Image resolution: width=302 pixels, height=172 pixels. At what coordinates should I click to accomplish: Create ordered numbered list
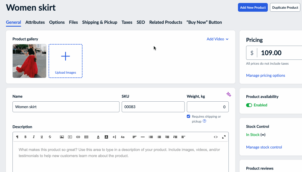(159, 137)
